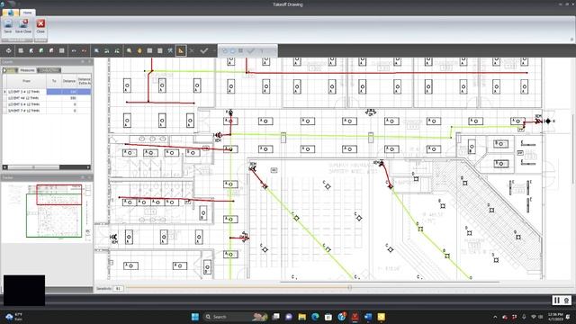
Task: Click the crosshair target toolbar icon
Action: coord(8,50)
